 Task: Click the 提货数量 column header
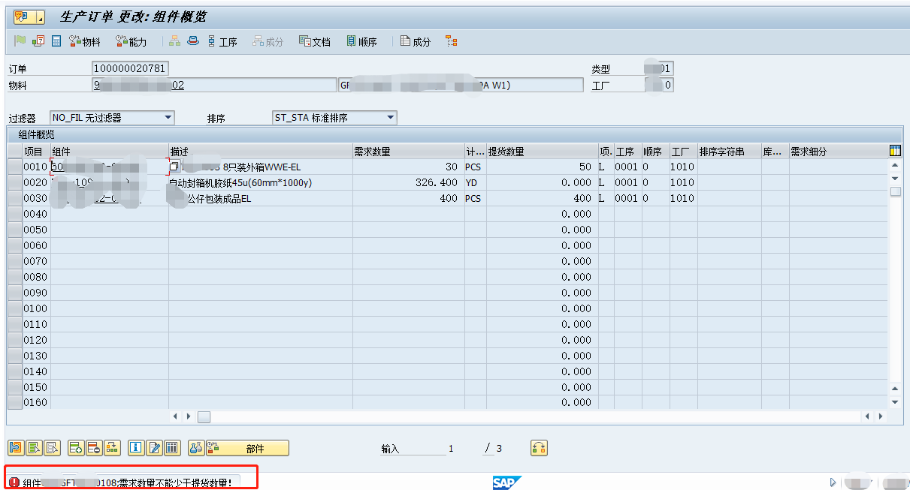click(x=542, y=152)
